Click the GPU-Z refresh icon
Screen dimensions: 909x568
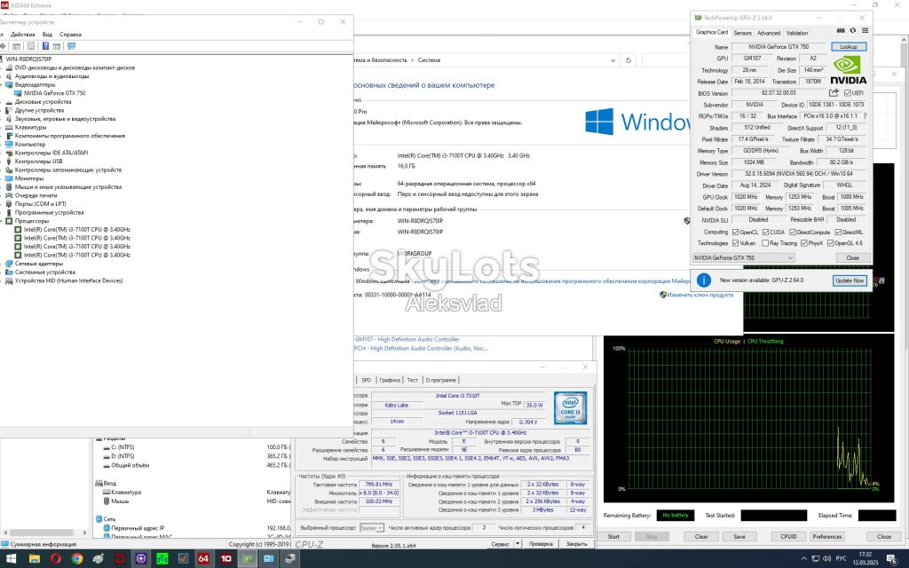pos(853,31)
